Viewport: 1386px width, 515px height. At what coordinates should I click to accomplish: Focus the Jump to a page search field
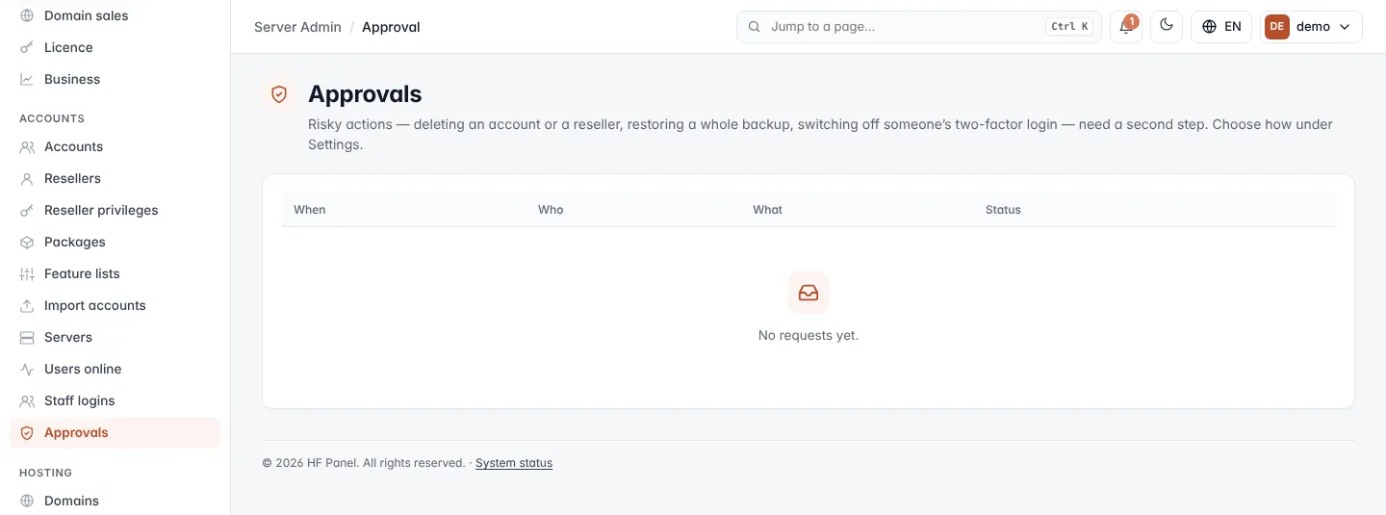tap(918, 27)
